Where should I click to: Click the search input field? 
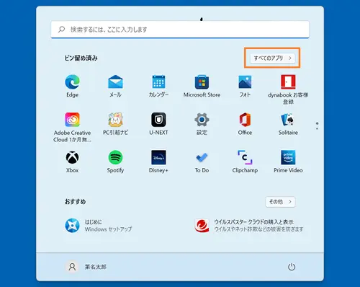(x=180, y=30)
